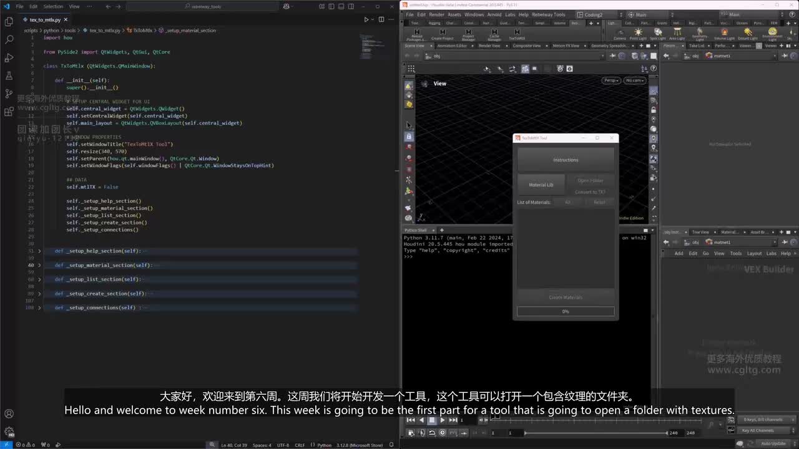The height and width of the screenshot is (449, 799).
Task: Open the Search view in VS Code
Action: (9, 39)
